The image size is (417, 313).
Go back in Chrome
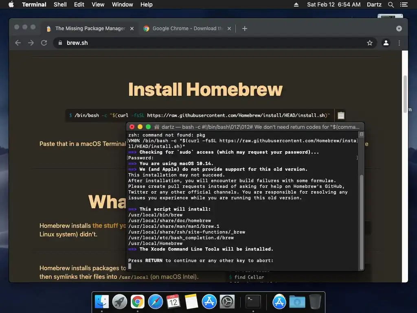(x=18, y=43)
